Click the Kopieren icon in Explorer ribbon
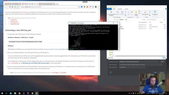The image size is (169, 95). [118, 13]
